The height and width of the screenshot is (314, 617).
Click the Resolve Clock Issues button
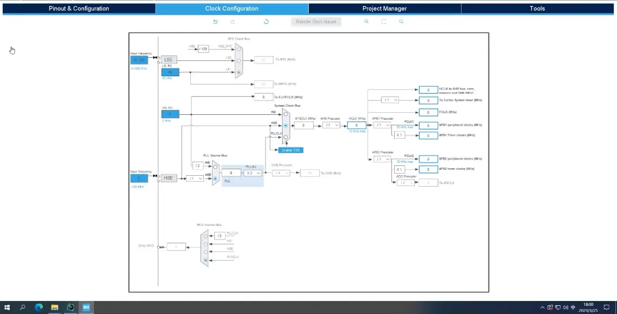point(316,21)
